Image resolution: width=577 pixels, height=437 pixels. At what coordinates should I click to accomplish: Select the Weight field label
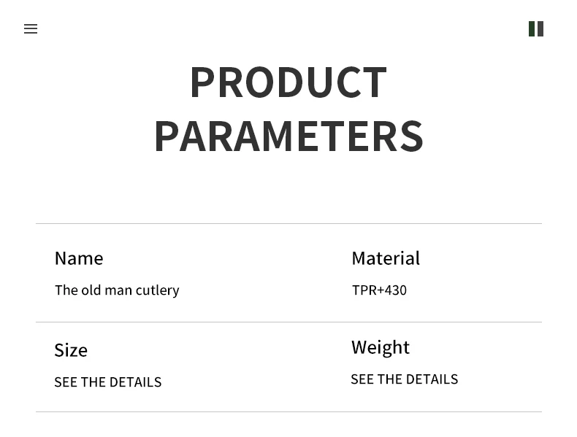click(380, 347)
